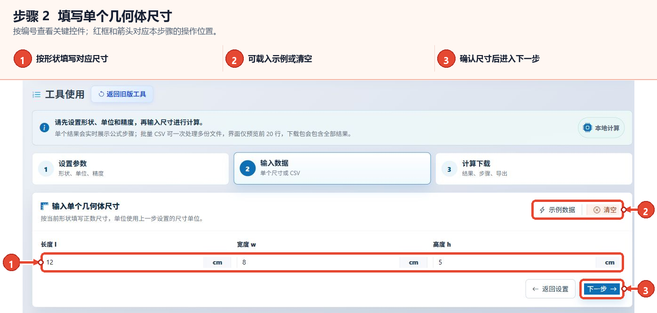Click the 输入单个几何体尺寸 heading
This screenshot has height=313, width=657.
[86, 206]
